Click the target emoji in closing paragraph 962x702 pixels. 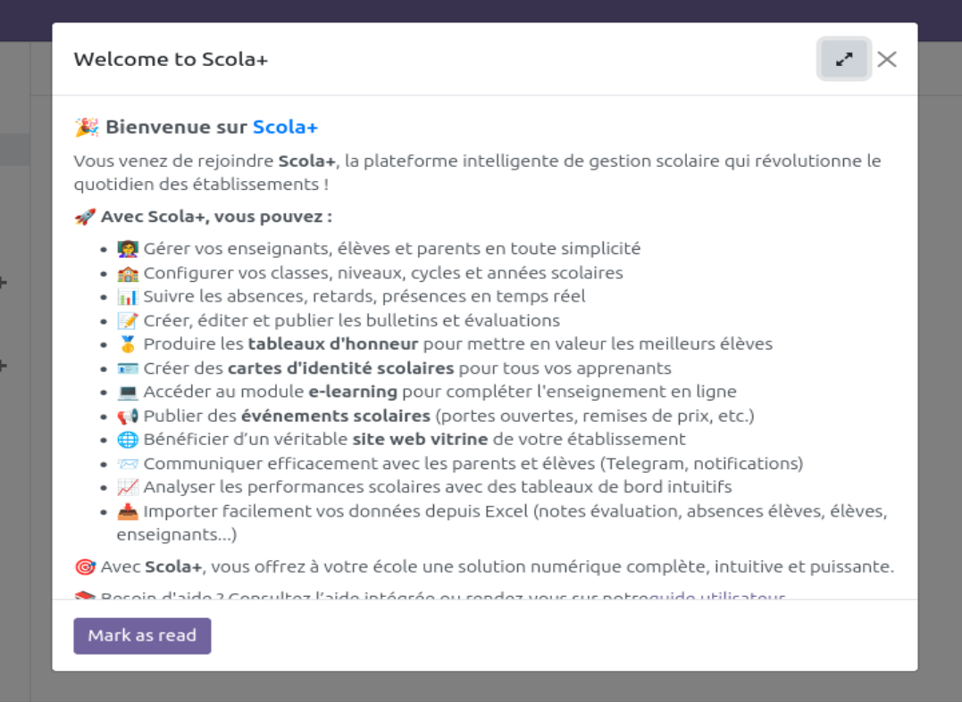pos(85,567)
